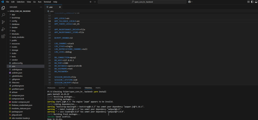The height and width of the screenshot is (120, 258).
Task: Toggle the bottom panel visibility
Action: [256, 2]
